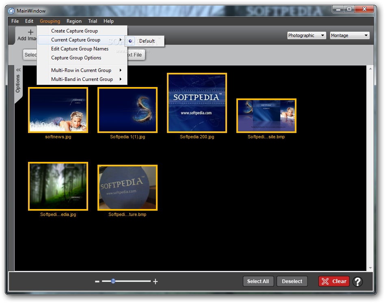Open the Edit menu

[x=29, y=21]
